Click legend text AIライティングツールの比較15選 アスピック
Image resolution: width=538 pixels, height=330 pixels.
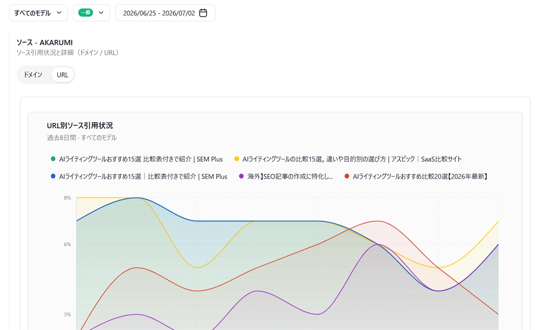(x=352, y=159)
